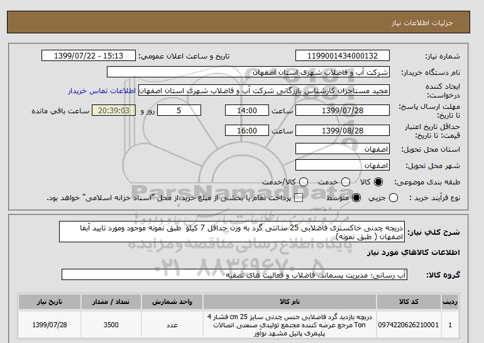Screen dimensions: 484x343
Task: Click product code 0974220626210001 cell
Action: (409, 325)
